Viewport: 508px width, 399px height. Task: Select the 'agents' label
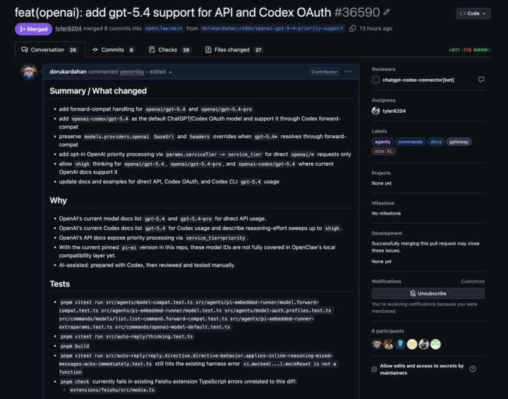382,142
